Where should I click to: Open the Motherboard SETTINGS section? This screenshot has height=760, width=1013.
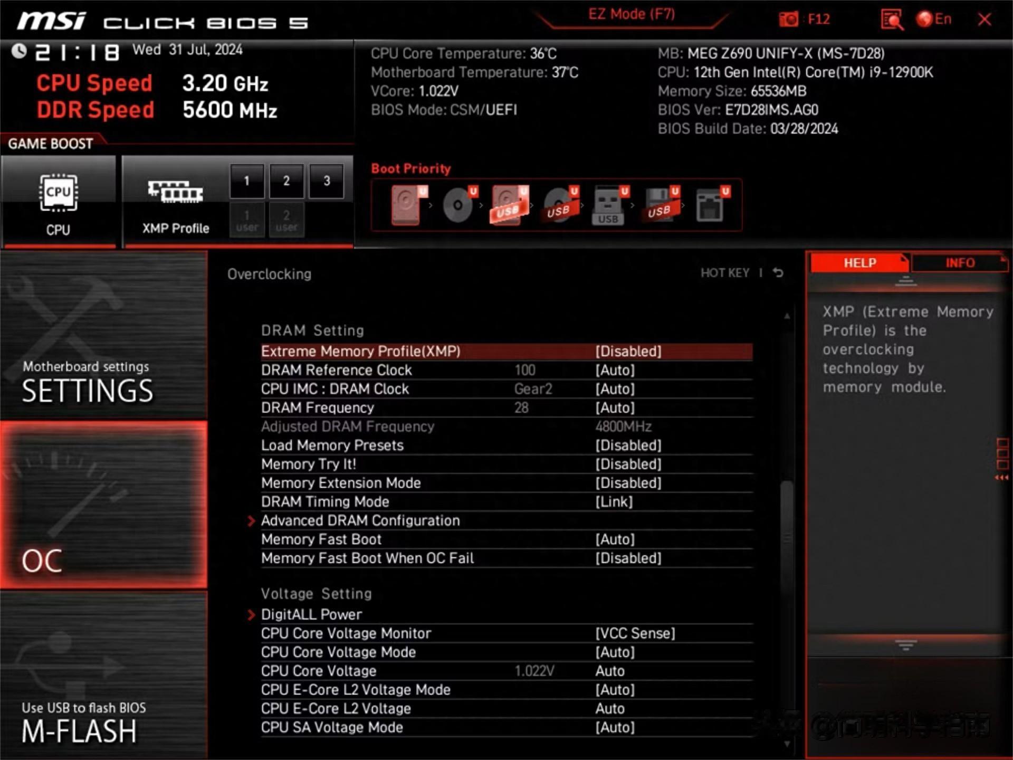tap(103, 336)
